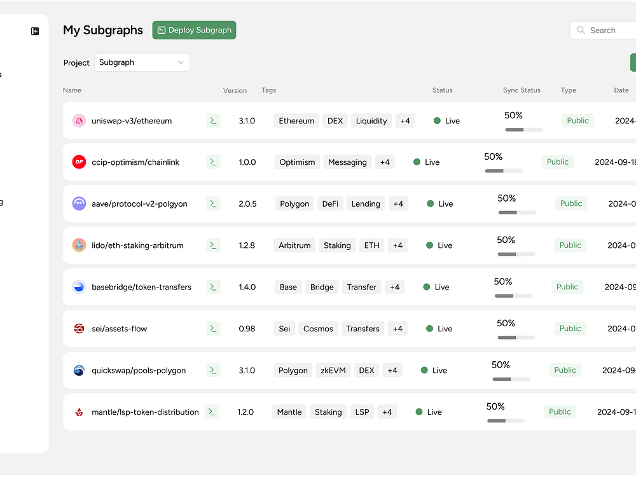Viewport: 636px width, 477px height.
Task: Expand +4 tags on ccip-optimism/chainlink row
Action: point(385,162)
